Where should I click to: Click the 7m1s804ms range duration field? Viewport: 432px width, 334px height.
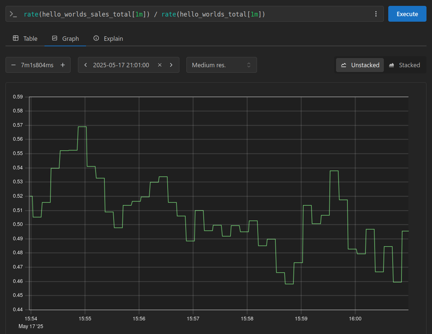click(37, 65)
